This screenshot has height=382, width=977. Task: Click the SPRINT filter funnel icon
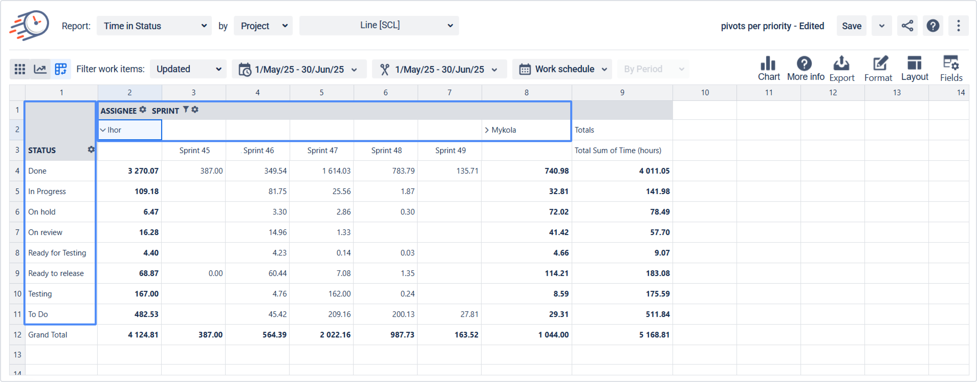186,110
